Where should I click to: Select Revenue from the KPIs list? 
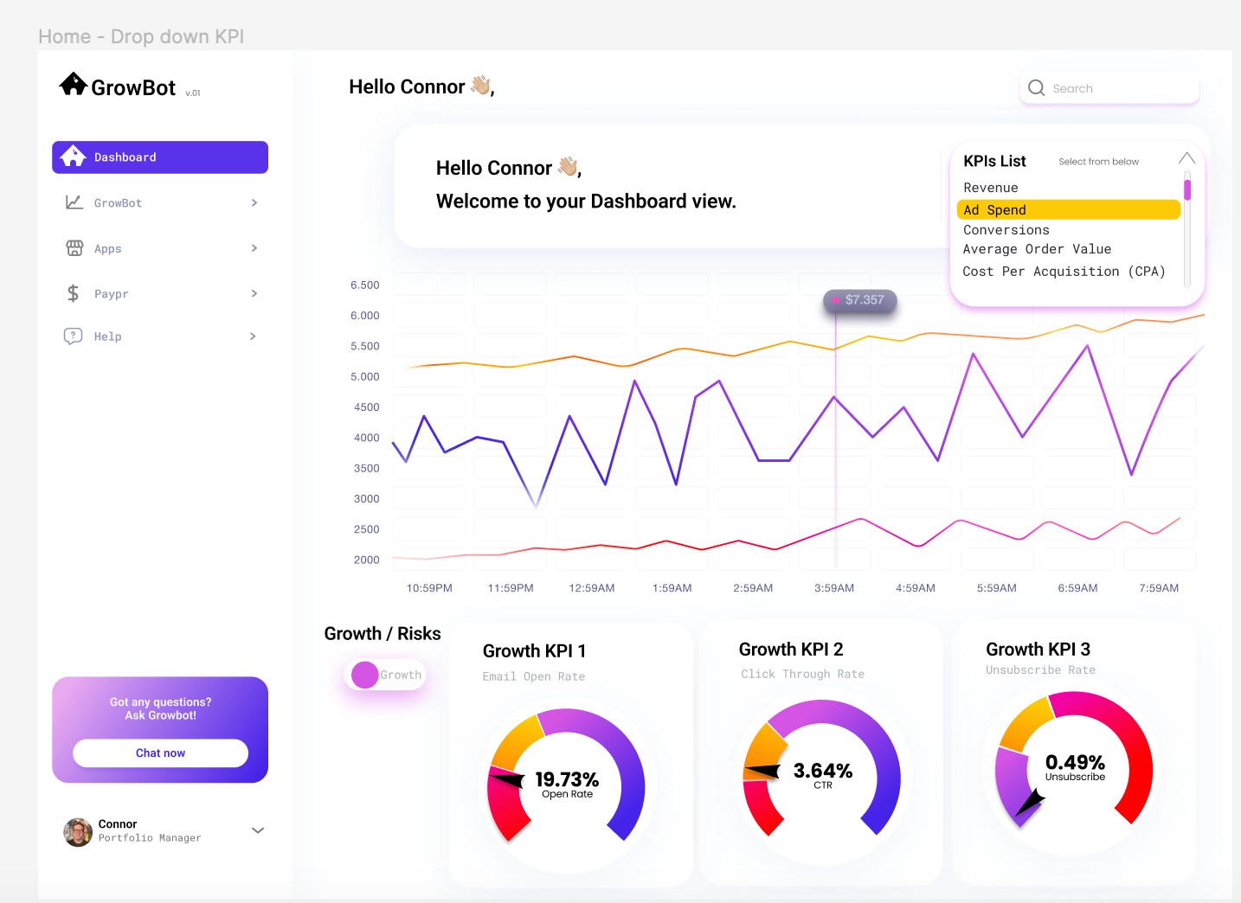(x=990, y=188)
